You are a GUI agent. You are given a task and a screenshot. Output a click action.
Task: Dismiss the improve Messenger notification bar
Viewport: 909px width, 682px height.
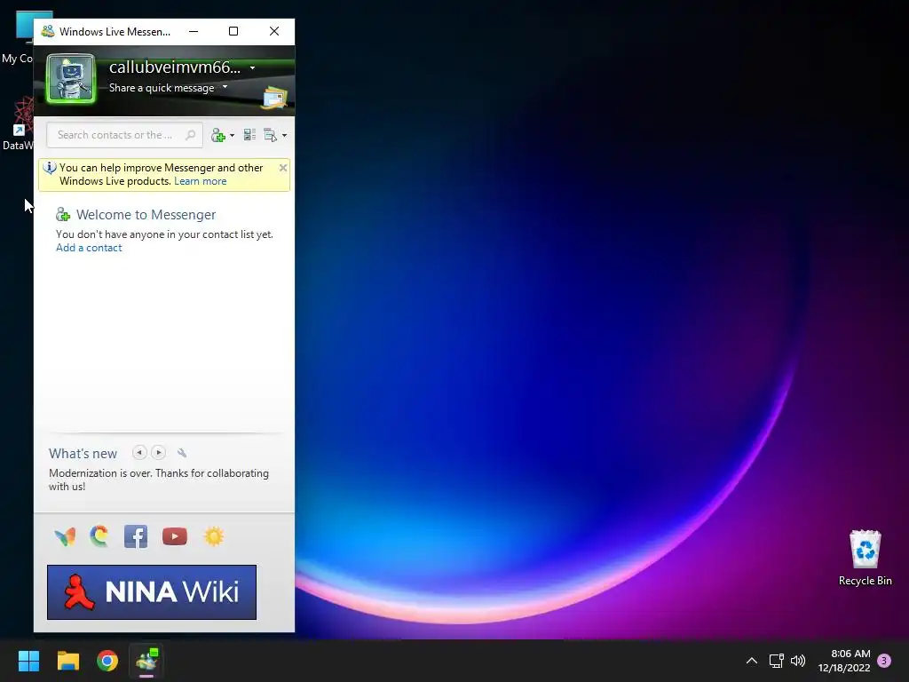pyautogui.click(x=283, y=168)
